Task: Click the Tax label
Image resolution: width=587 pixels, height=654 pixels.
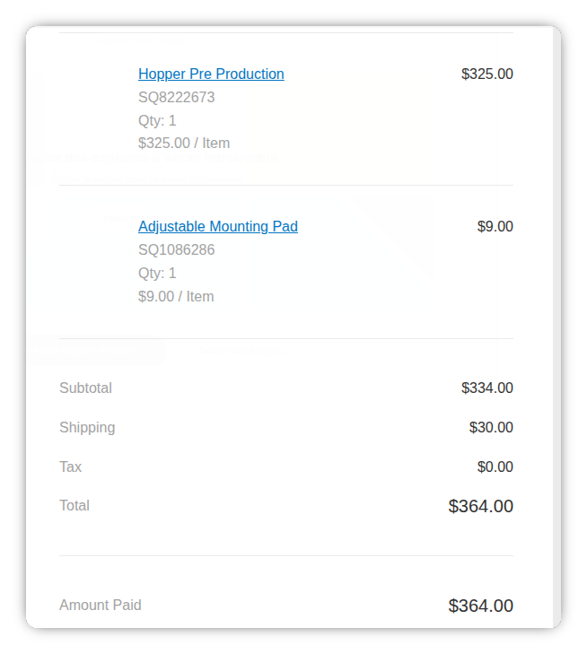Action: [70, 467]
